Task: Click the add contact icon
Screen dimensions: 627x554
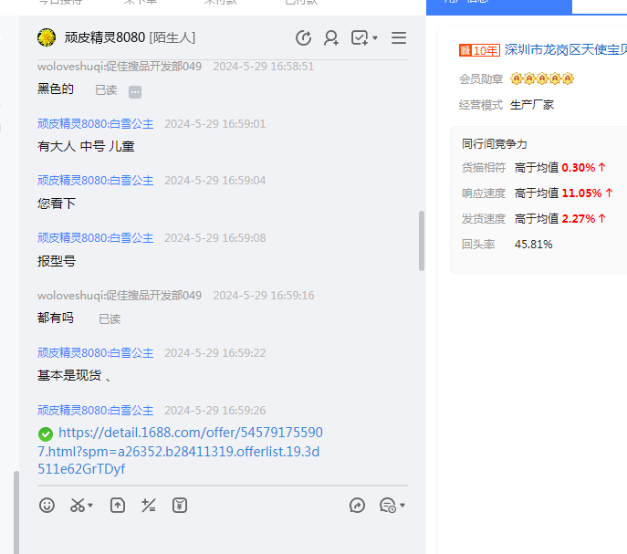Action: (x=330, y=37)
